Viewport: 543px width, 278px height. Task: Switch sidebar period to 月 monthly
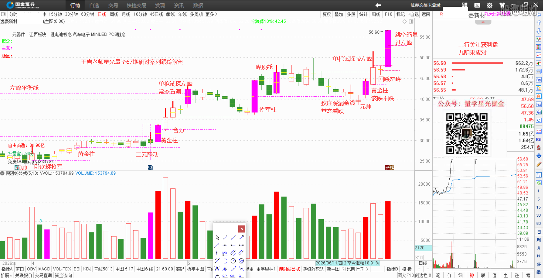(538, 248)
